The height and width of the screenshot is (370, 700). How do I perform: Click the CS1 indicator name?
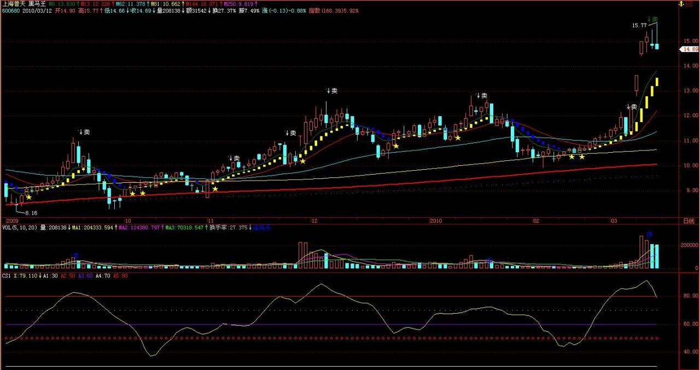click(7, 276)
